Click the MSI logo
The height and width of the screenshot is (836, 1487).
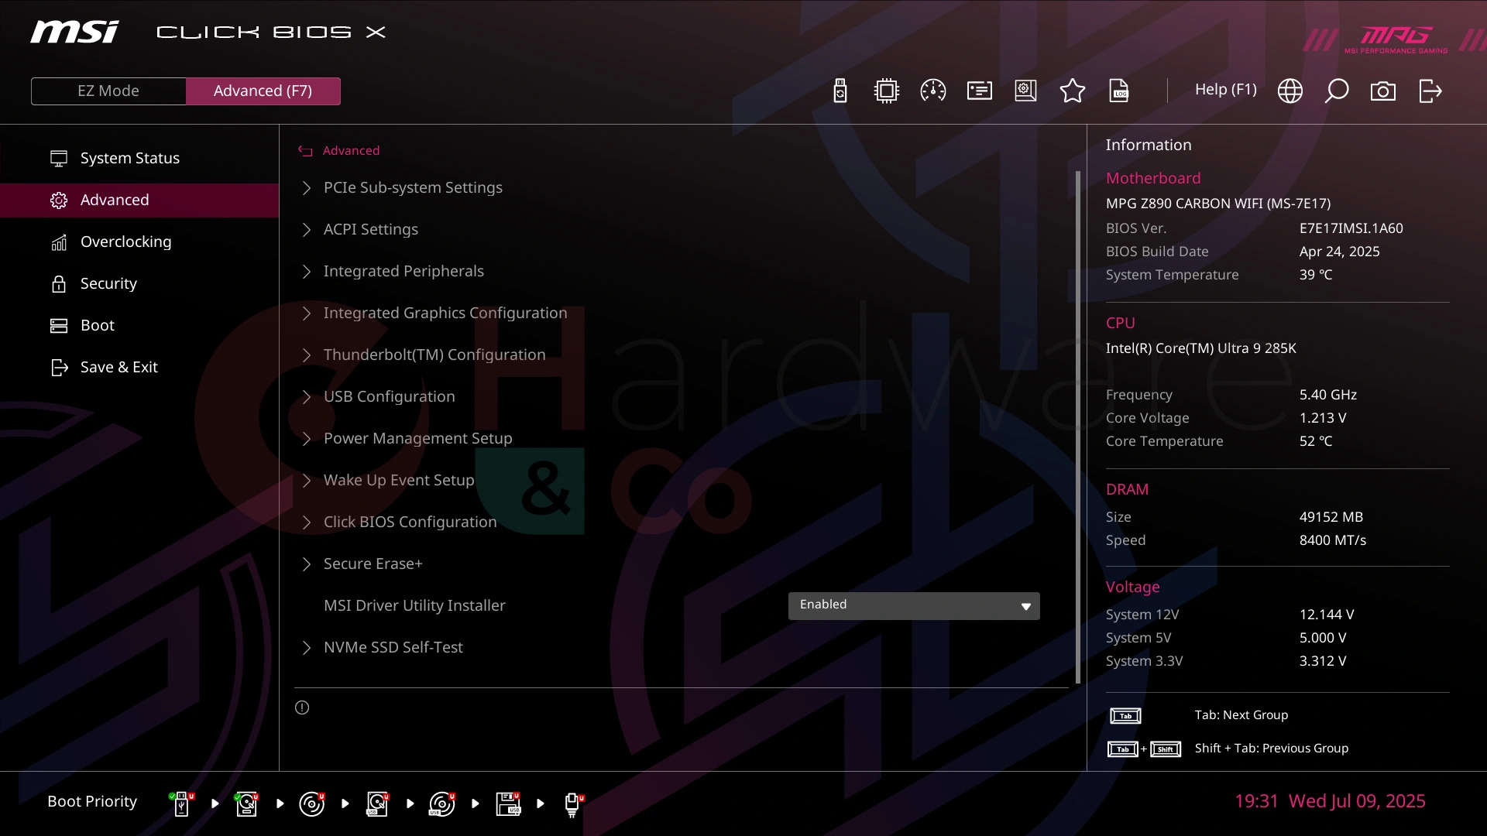74,32
